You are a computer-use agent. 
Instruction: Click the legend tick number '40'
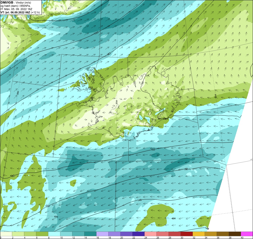click(242, 237)
